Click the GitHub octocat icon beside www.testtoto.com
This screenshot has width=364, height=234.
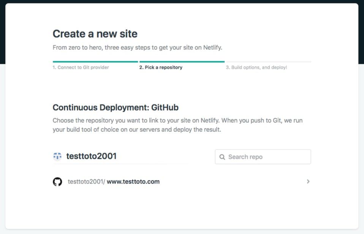(57, 182)
